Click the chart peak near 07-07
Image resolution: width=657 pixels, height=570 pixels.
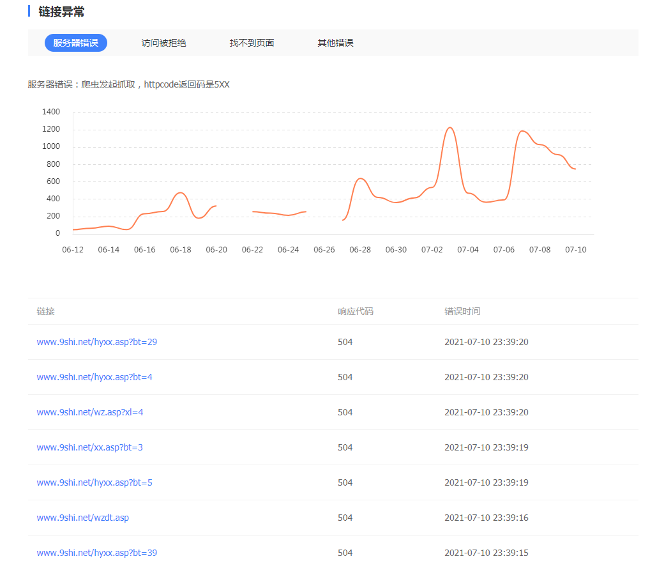(x=523, y=131)
